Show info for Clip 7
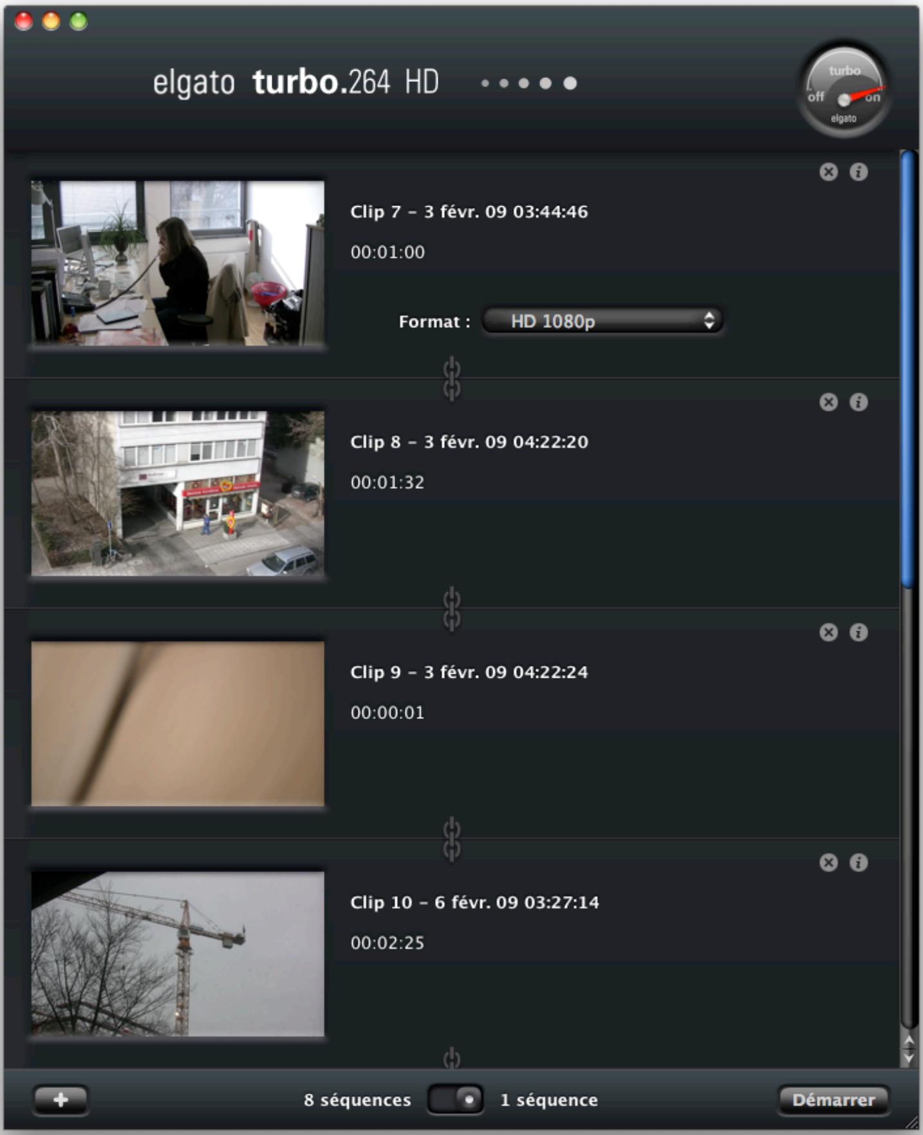 point(859,172)
